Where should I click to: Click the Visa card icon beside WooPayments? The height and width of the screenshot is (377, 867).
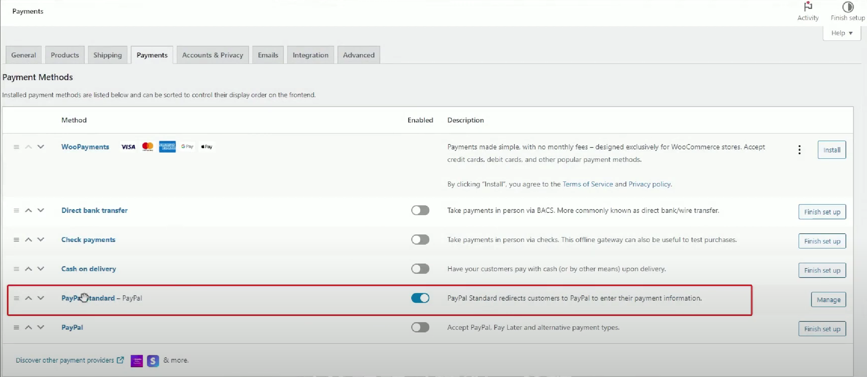pos(128,147)
